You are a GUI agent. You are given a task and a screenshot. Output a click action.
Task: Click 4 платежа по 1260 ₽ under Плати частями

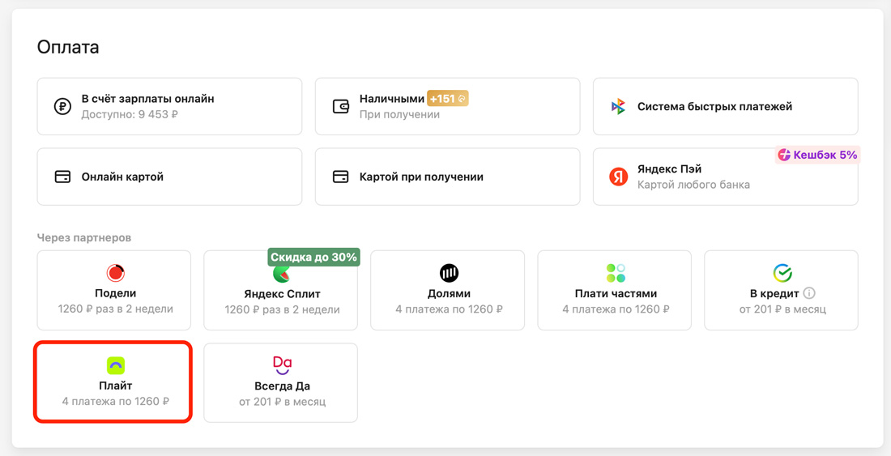pos(616,309)
